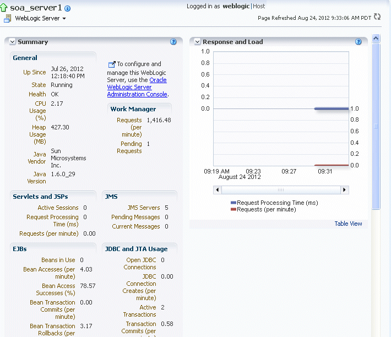Image resolution: width=391 pixels, height=337 pixels.
Task: Collapse the Response and Load panel
Action: pyautogui.click(x=197, y=42)
